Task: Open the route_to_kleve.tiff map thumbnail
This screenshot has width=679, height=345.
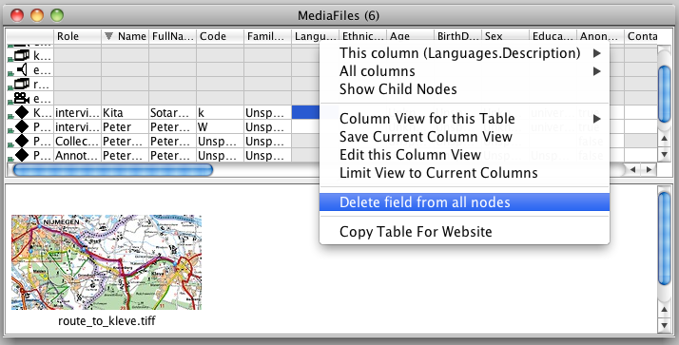Action: pyautogui.click(x=107, y=262)
